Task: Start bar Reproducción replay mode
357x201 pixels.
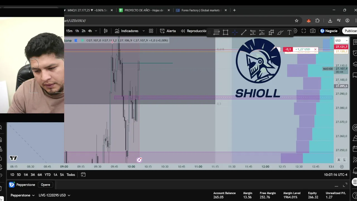Action: pos(193,31)
